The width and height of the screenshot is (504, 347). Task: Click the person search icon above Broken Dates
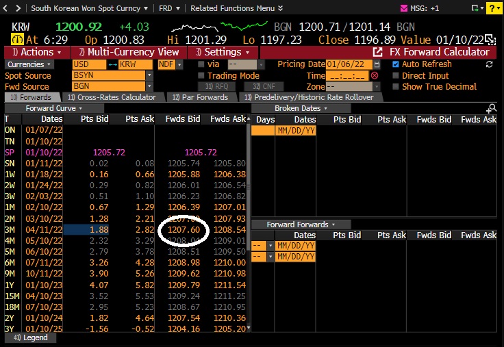tap(492, 109)
